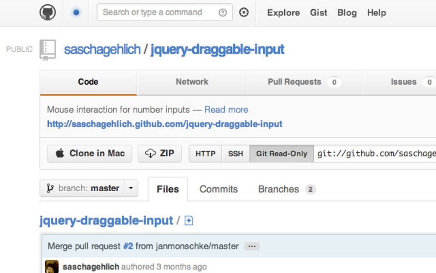Expand the commit message ellipsis button

(252, 246)
